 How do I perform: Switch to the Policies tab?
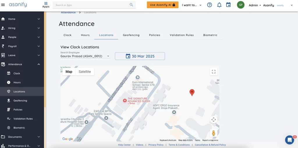tap(155, 35)
